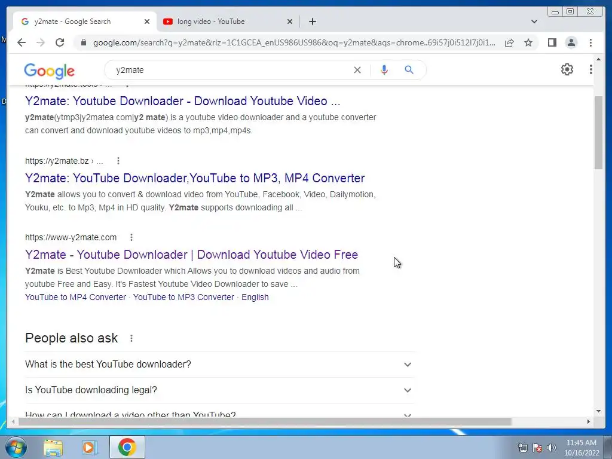
Task: Click the address bar URL
Action: (x=294, y=42)
